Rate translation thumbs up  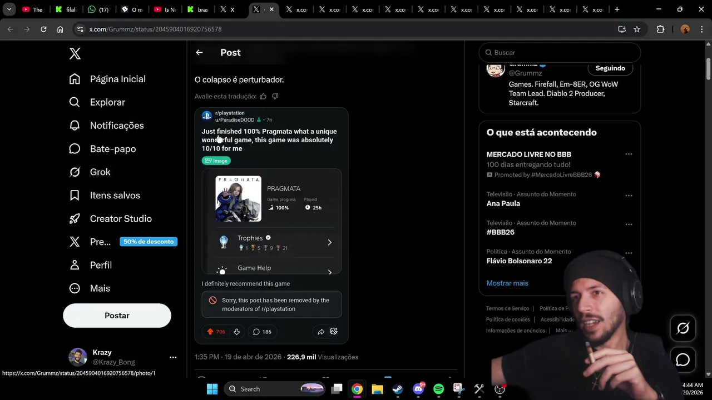pos(263,96)
